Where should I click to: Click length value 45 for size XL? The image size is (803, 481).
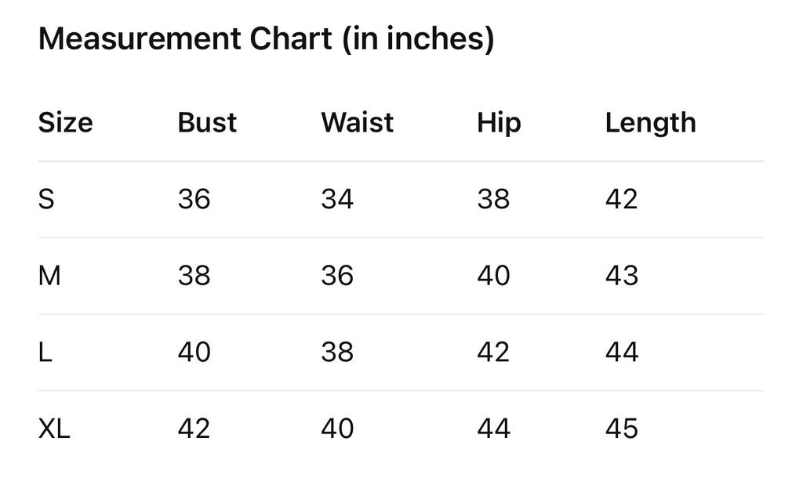tap(621, 429)
